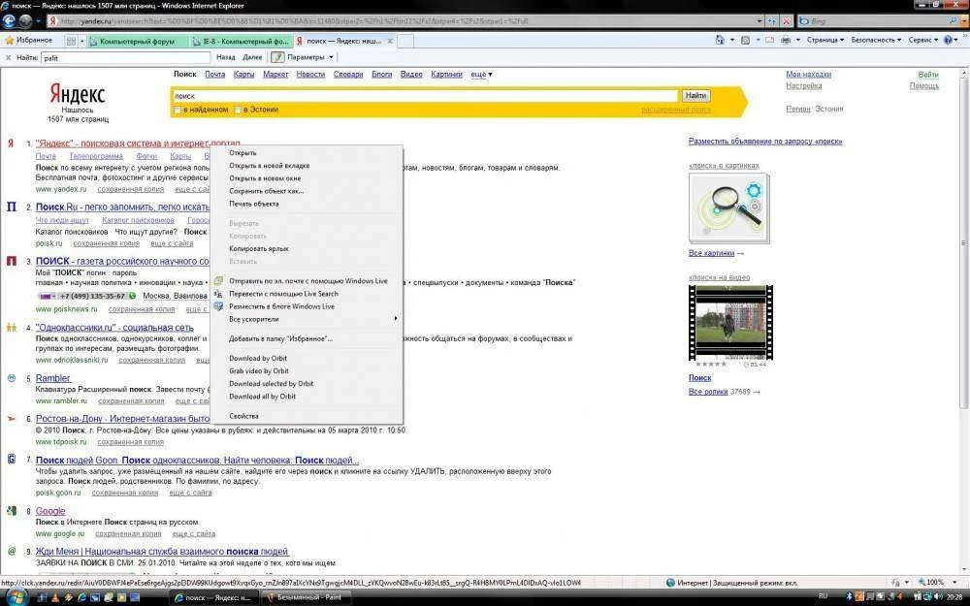Click the Найти search button

point(695,96)
